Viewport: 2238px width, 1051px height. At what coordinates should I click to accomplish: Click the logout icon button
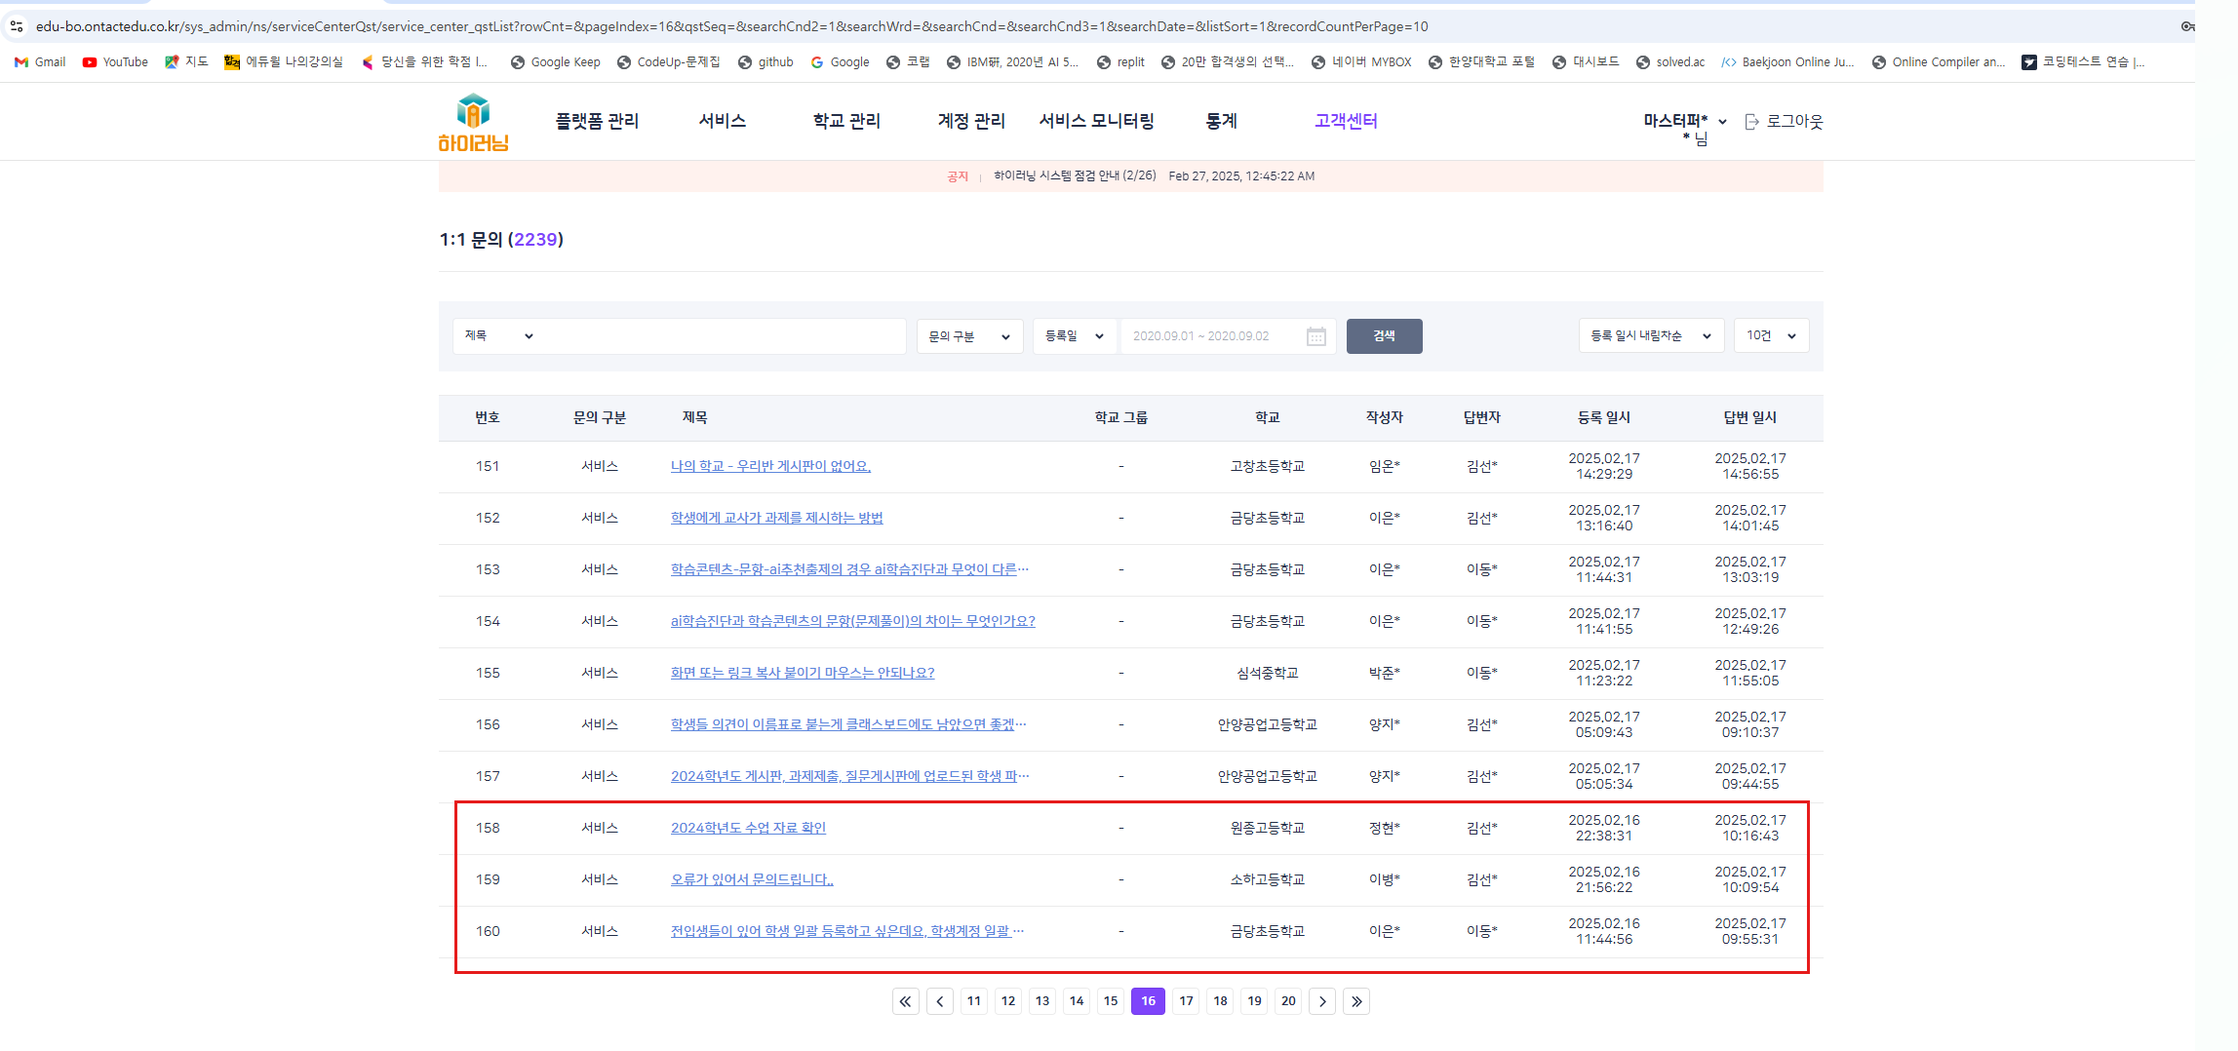(1751, 122)
